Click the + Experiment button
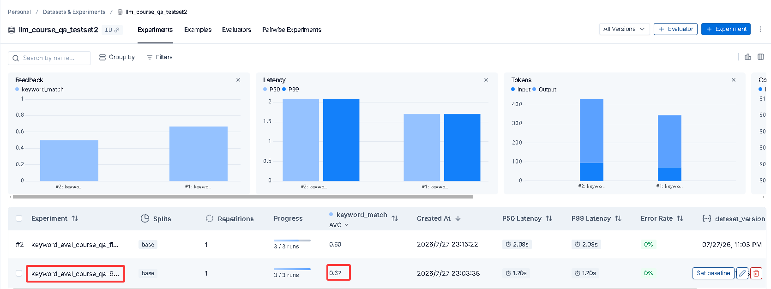This screenshot has height=289, width=771. pos(726,29)
